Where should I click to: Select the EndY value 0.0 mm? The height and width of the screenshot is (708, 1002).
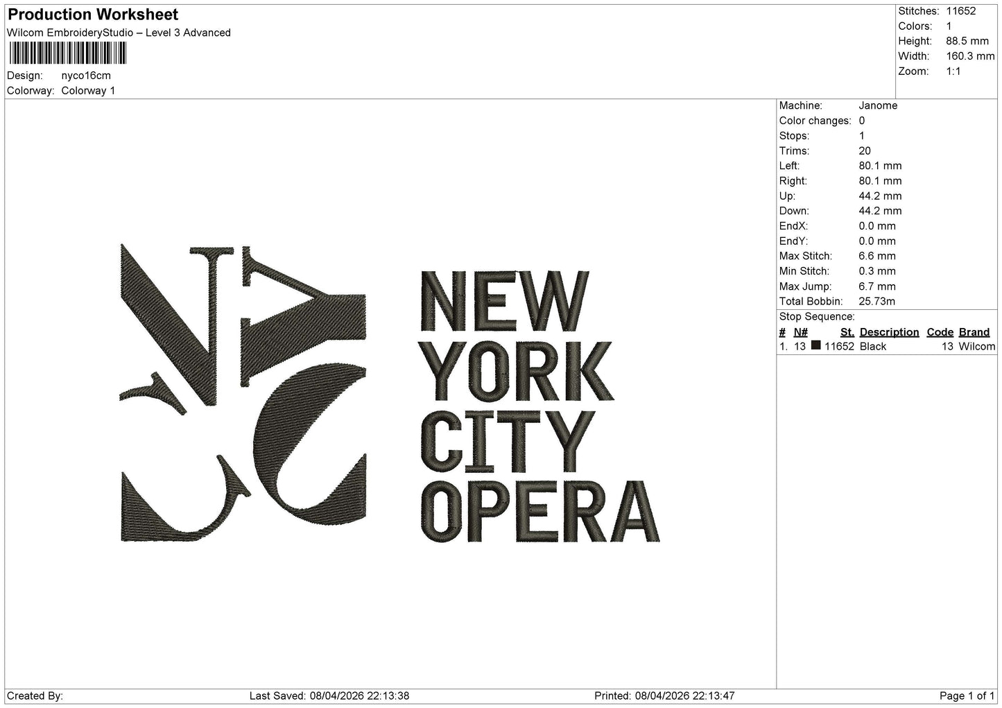point(877,241)
